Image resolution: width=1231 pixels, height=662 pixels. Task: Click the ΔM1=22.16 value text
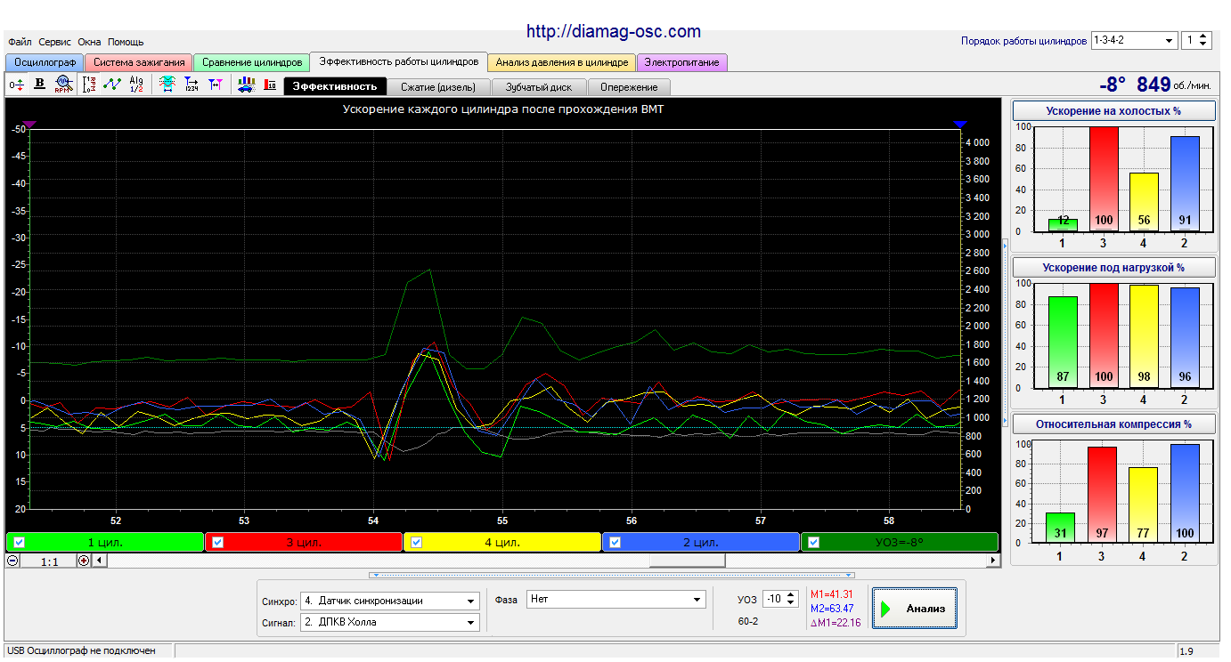tap(836, 623)
